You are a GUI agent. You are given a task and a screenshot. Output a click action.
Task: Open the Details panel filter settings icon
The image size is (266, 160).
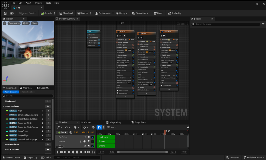pos(263,24)
